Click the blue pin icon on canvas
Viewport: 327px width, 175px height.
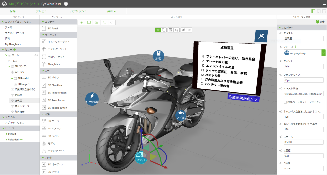(261, 36)
